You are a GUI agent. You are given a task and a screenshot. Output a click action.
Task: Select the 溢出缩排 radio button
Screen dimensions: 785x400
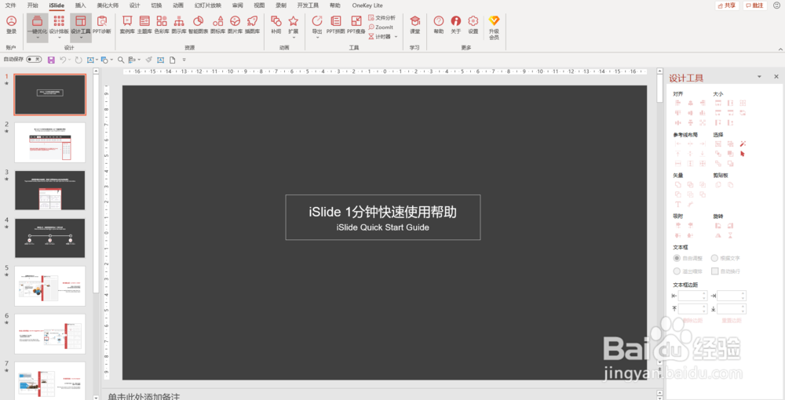pos(677,271)
